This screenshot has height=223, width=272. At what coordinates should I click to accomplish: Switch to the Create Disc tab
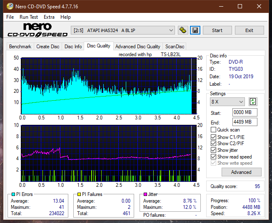[x=48, y=47]
